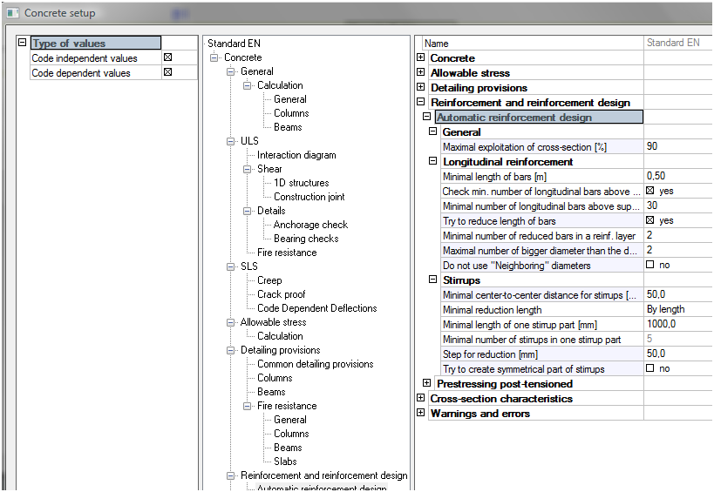Screen dimensions: 714x492
Task: Edit Minimal length of one stirrup part value
Action: [x=678, y=324]
